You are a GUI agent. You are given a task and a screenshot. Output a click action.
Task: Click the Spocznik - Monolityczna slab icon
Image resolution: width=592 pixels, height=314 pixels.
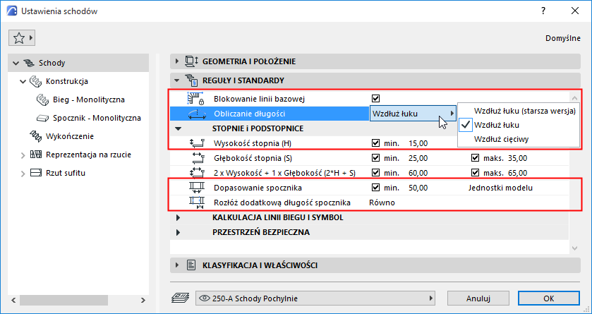point(43,118)
